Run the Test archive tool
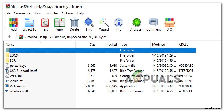 [x=45, y=24]
